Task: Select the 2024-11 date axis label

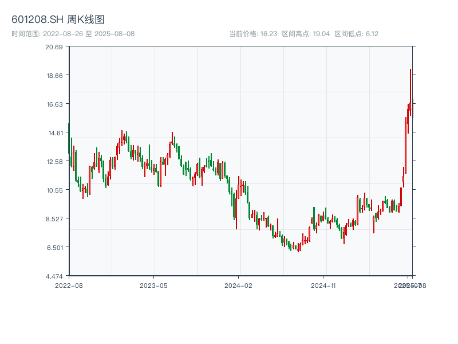Action: click(323, 285)
